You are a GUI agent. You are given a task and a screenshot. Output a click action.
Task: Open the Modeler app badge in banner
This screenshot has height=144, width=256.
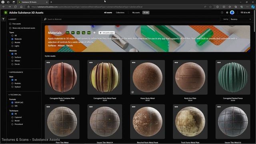click(89, 33)
